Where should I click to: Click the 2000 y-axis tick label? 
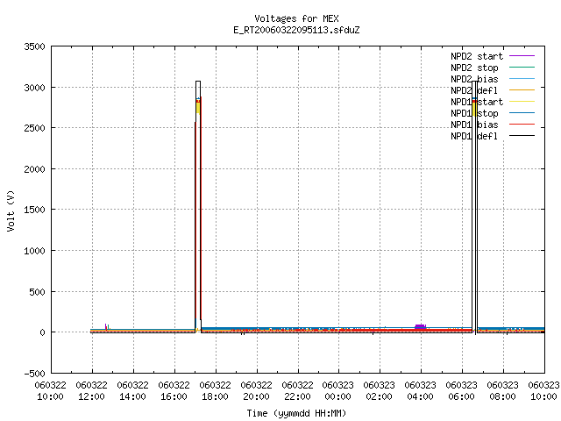coord(35,169)
